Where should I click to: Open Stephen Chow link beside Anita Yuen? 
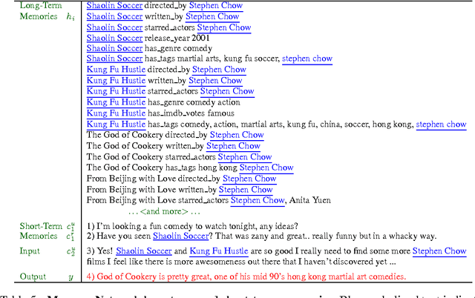[x=258, y=200]
